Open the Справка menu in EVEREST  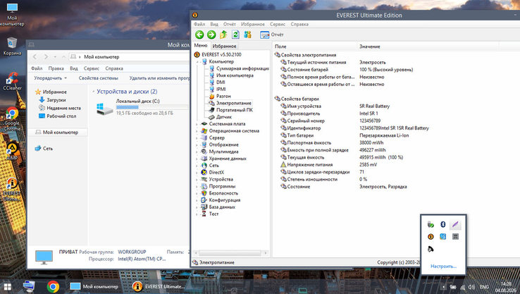click(299, 24)
